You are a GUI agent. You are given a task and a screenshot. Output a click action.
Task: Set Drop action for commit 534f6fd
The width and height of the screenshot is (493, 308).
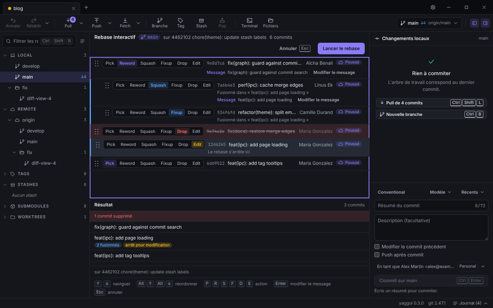(193, 112)
